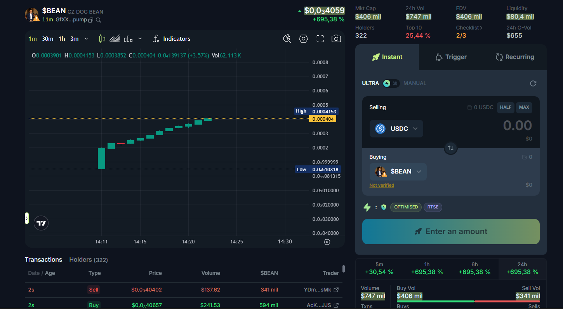Click the current price 0.000404 label
Viewport: 563px width, 309px height.
(322, 119)
